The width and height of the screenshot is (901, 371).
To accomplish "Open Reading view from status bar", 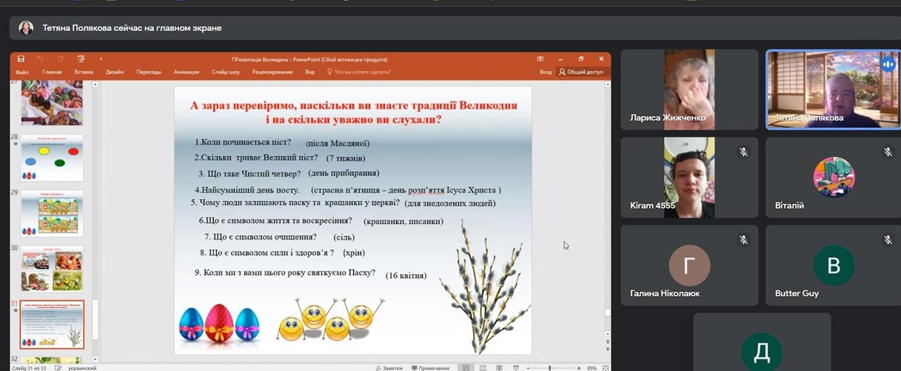I will coord(498,367).
